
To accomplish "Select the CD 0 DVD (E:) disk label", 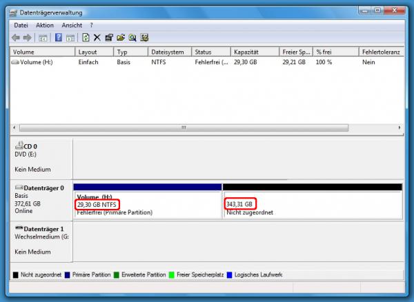I will 41,159.
